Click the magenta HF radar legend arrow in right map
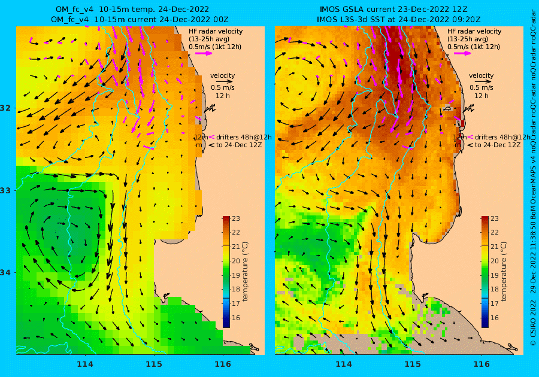Image resolution: width=539 pixels, height=377 pixels. [462, 53]
